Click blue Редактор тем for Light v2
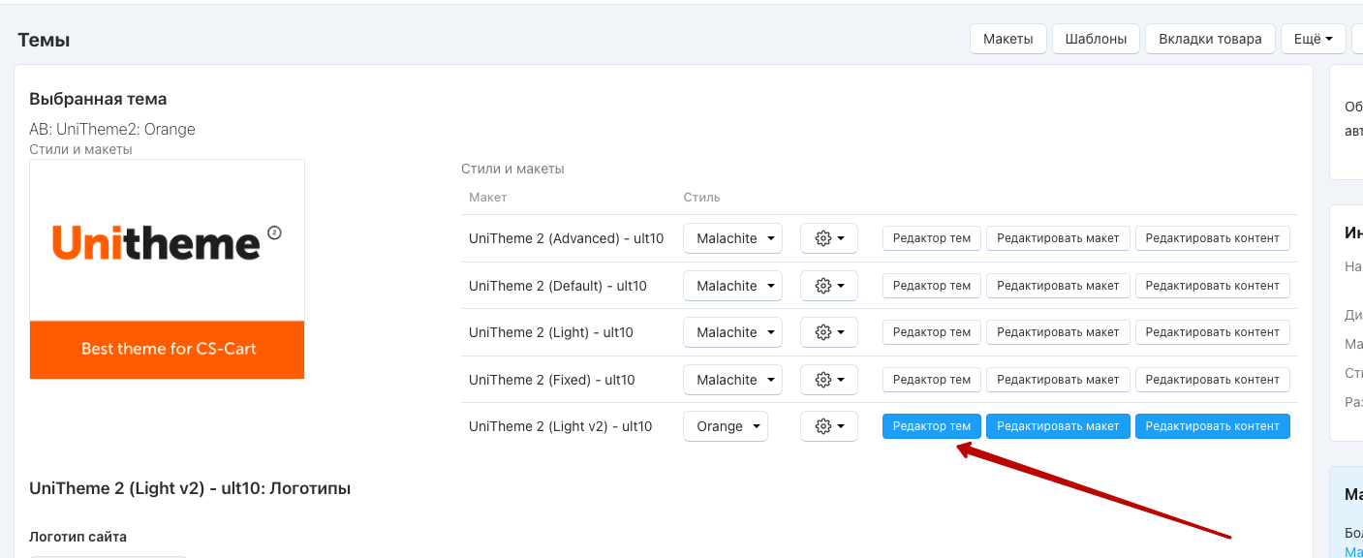Image resolution: width=1363 pixels, height=558 pixels. tap(932, 426)
